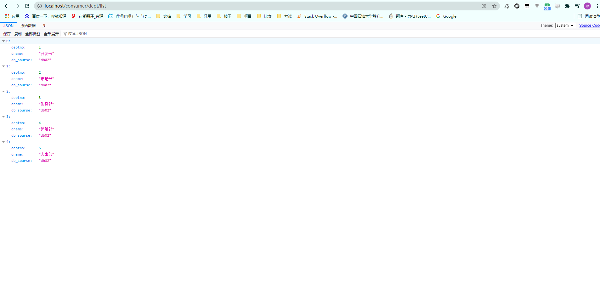This screenshot has height=302, width=600.
Task: Select the "开发部" dname value
Action: click(x=46, y=54)
